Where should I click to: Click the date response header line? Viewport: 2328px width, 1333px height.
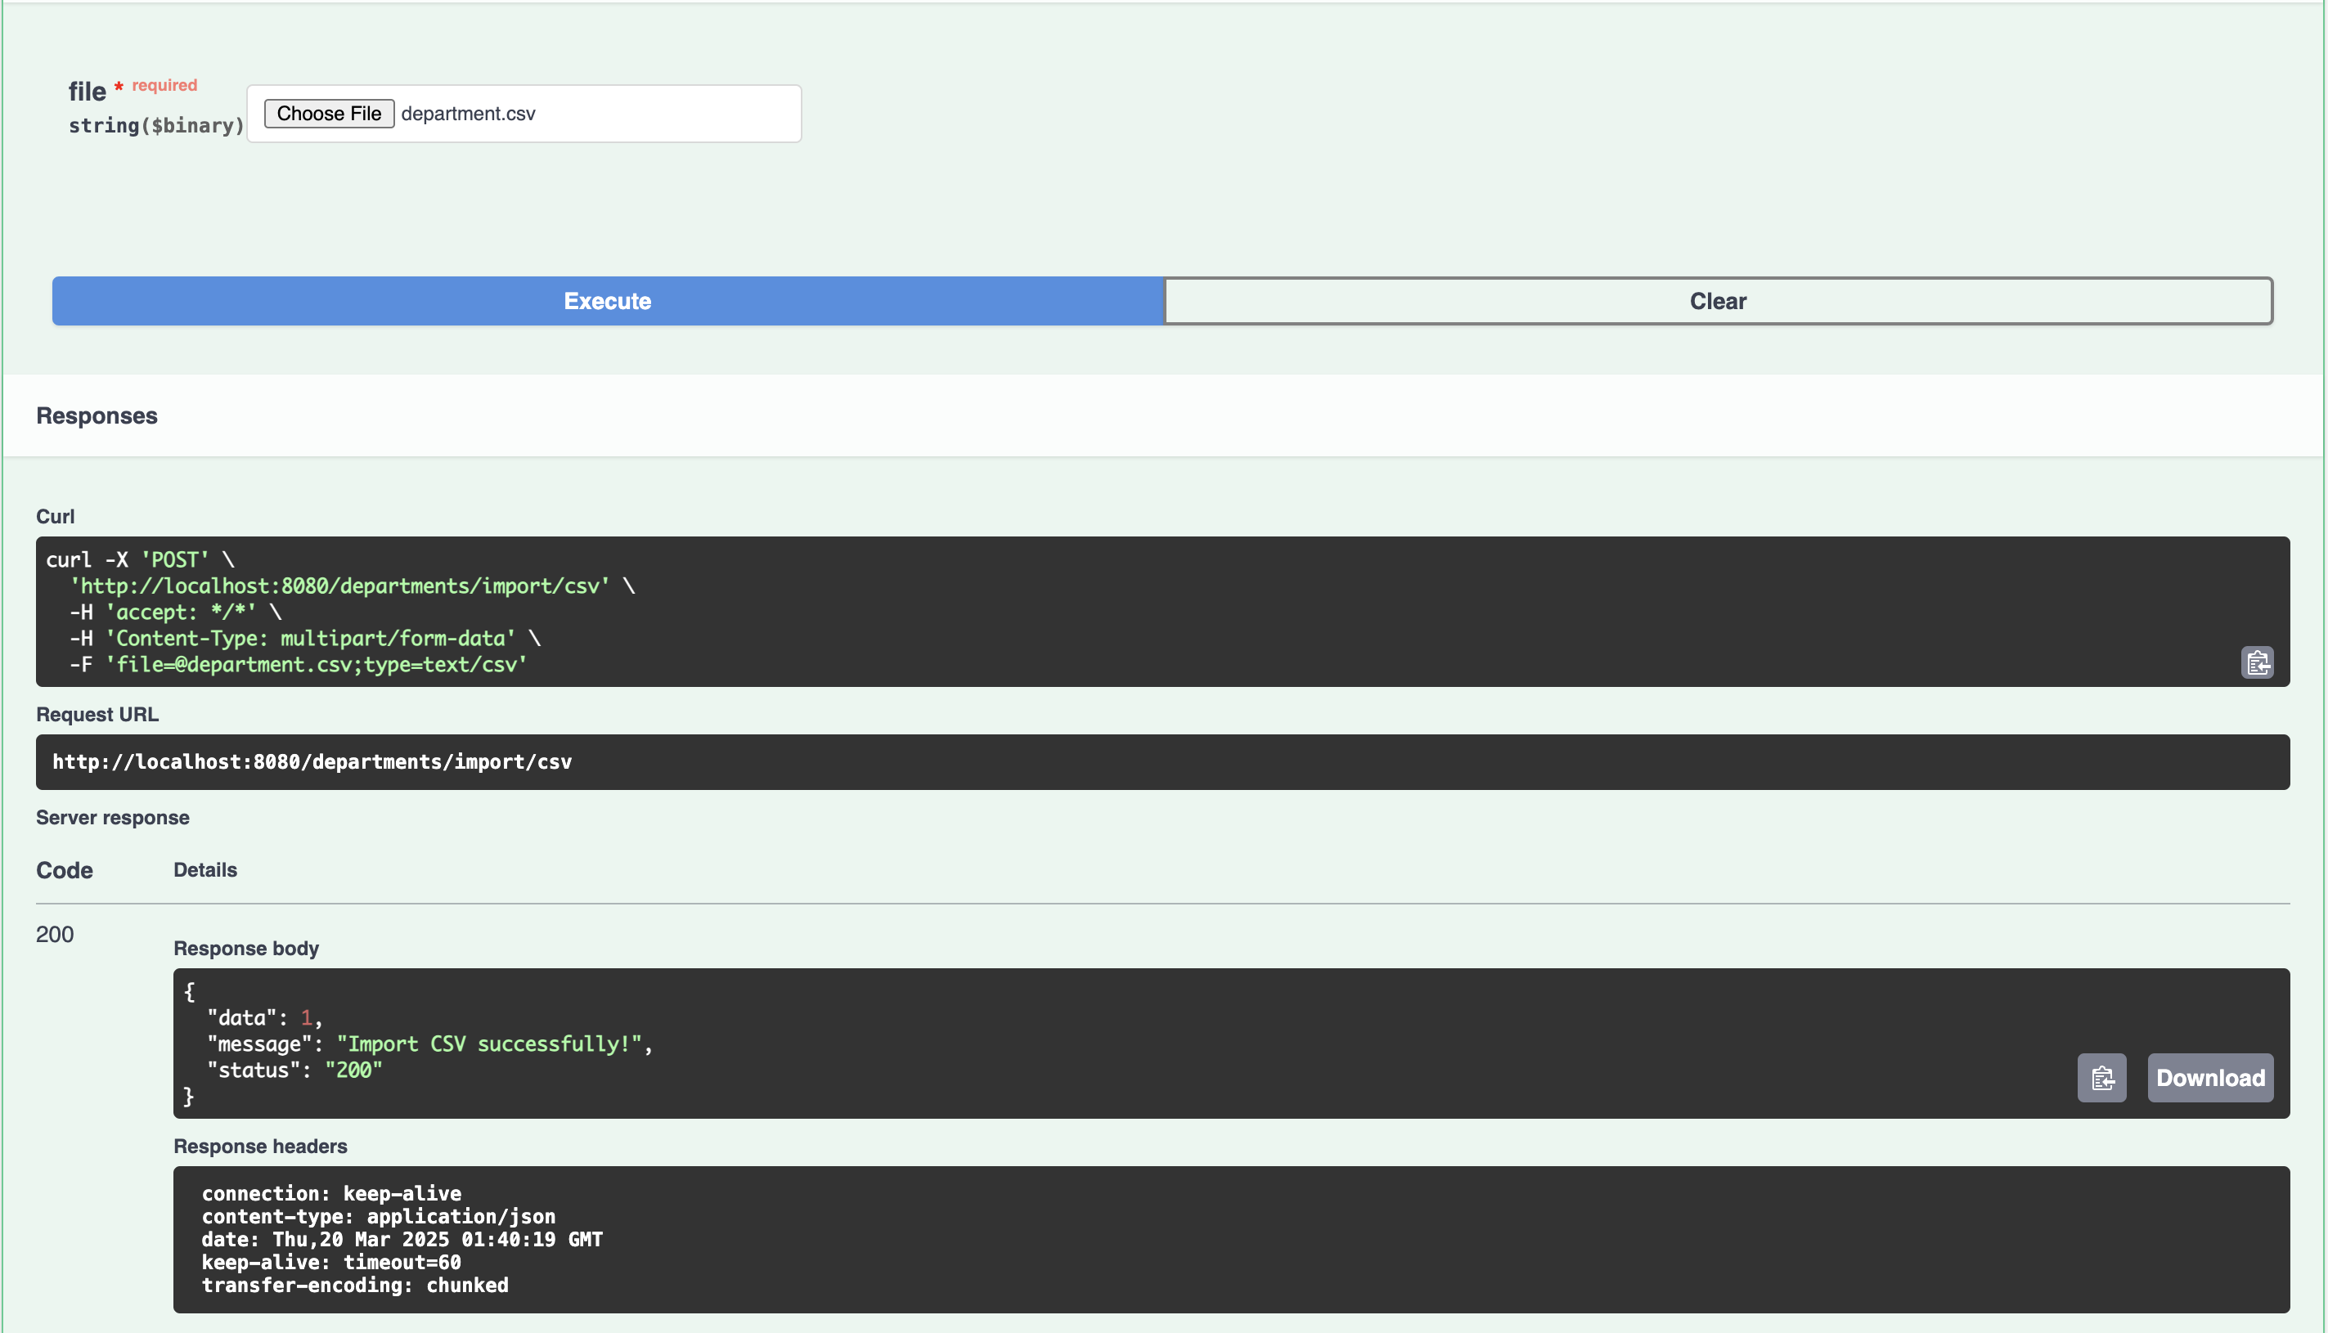(402, 1239)
